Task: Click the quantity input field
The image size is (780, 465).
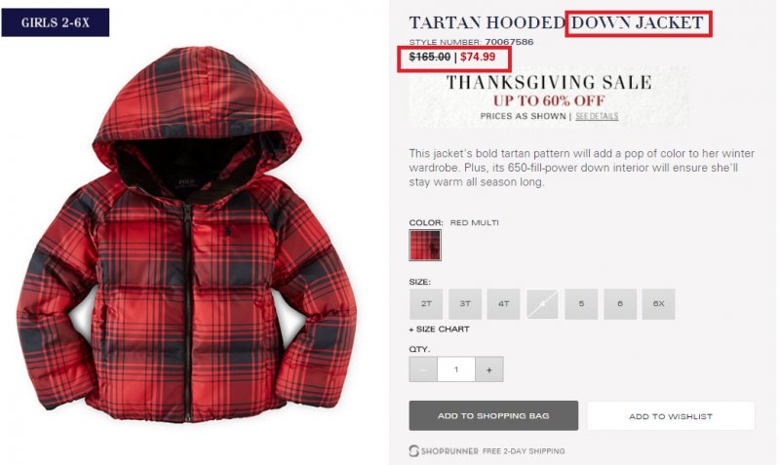Action: click(456, 369)
